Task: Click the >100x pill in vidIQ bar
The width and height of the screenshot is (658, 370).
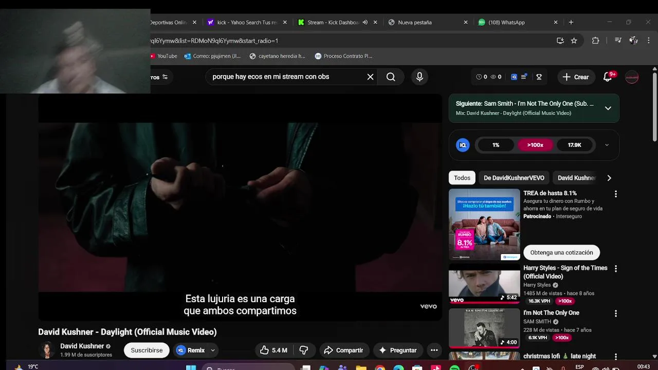Action: point(535,145)
